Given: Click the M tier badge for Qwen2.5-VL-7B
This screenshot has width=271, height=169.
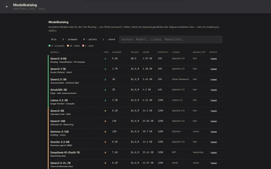Looking at the screenshot, I should point(105,163).
